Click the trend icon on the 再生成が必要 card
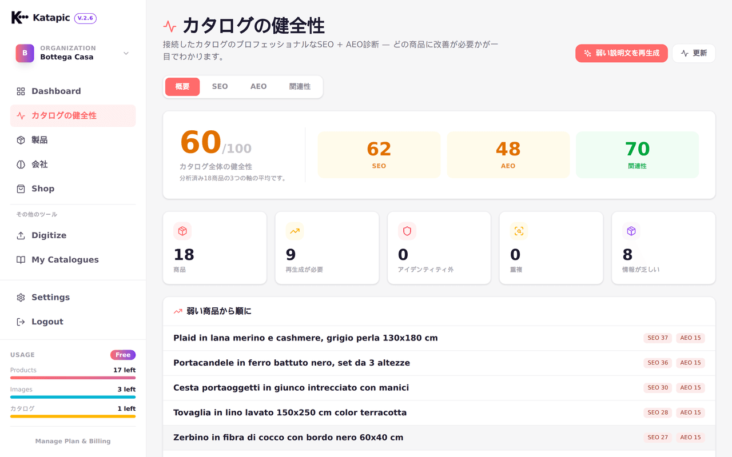 click(295, 231)
